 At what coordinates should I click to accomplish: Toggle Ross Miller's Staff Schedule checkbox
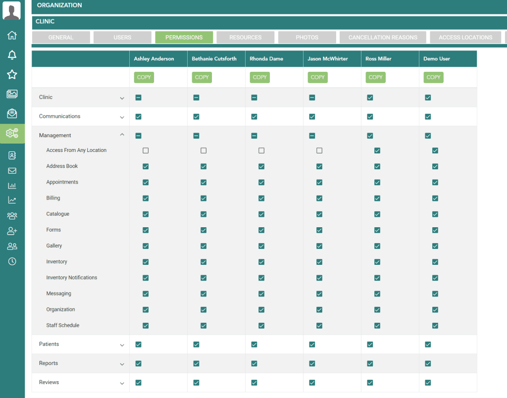click(x=377, y=326)
